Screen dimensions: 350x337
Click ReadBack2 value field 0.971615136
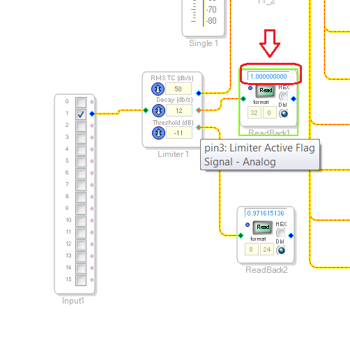pyautogui.click(x=266, y=213)
